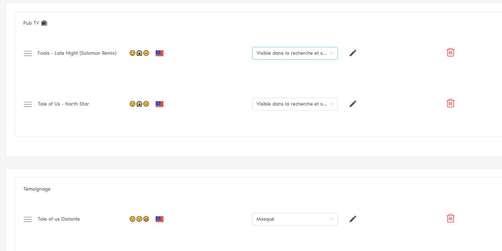Screen dimensions: 502x251
Task: Click the Tale of Us - North Star title
Action: (63, 104)
